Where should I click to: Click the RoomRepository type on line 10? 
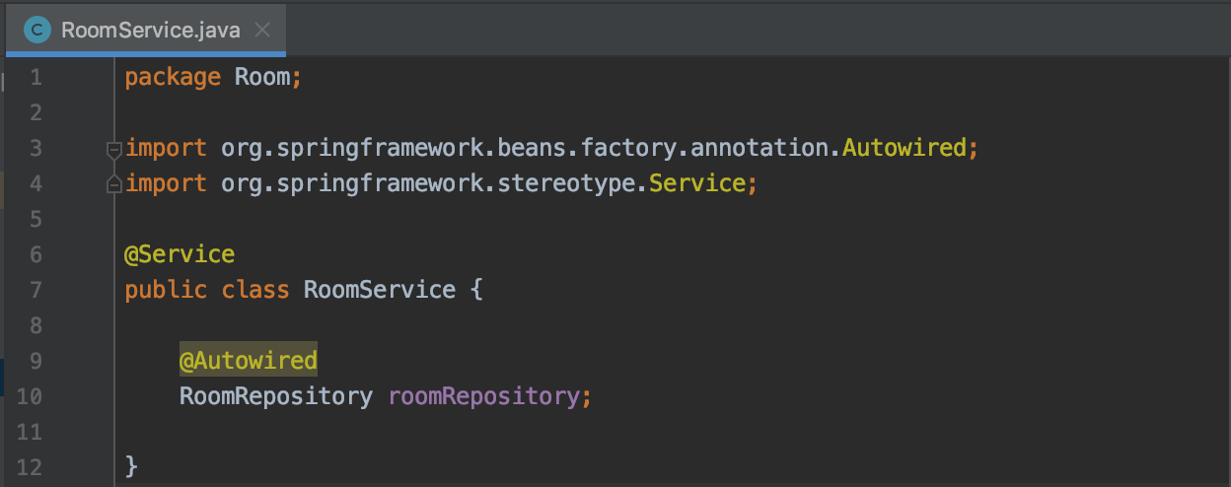pyautogui.click(x=276, y=396)
